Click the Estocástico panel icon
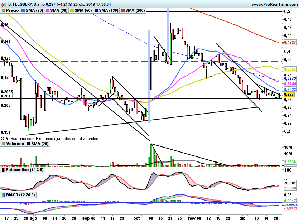The width and height of the screenshot is (299, 222). 4,170
